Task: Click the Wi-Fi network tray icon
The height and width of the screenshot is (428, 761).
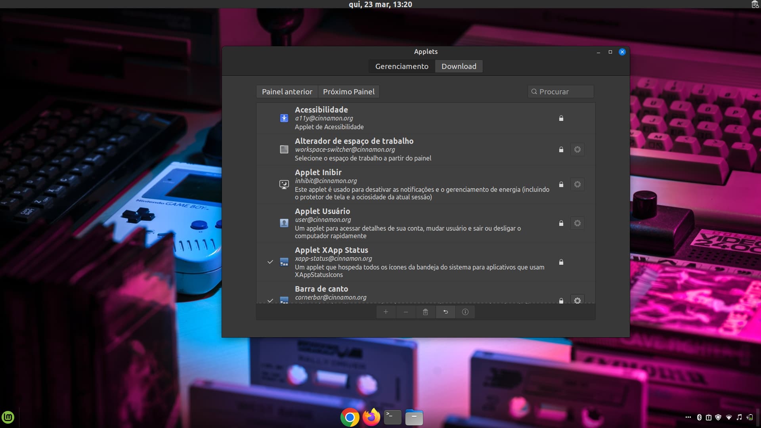Action: pyautogui.click(x=728, y=417)
